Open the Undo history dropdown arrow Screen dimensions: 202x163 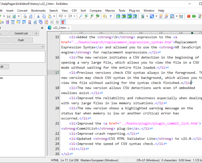pos(65,16)
